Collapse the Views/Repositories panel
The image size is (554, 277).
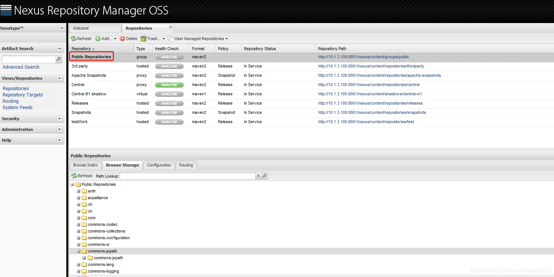[x=59, y=78]
